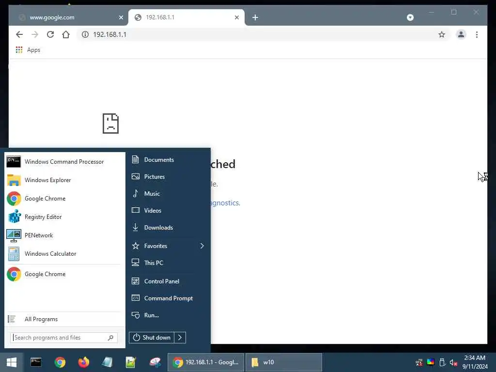Switch to the www.google.com tab
The image size is (496, 372).
point(69,17)
